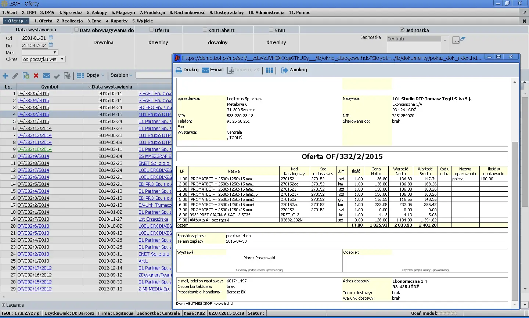Click the grid icon in dialog toolbar
Viewport: 529px width, 318px height.
coord(269,70)
